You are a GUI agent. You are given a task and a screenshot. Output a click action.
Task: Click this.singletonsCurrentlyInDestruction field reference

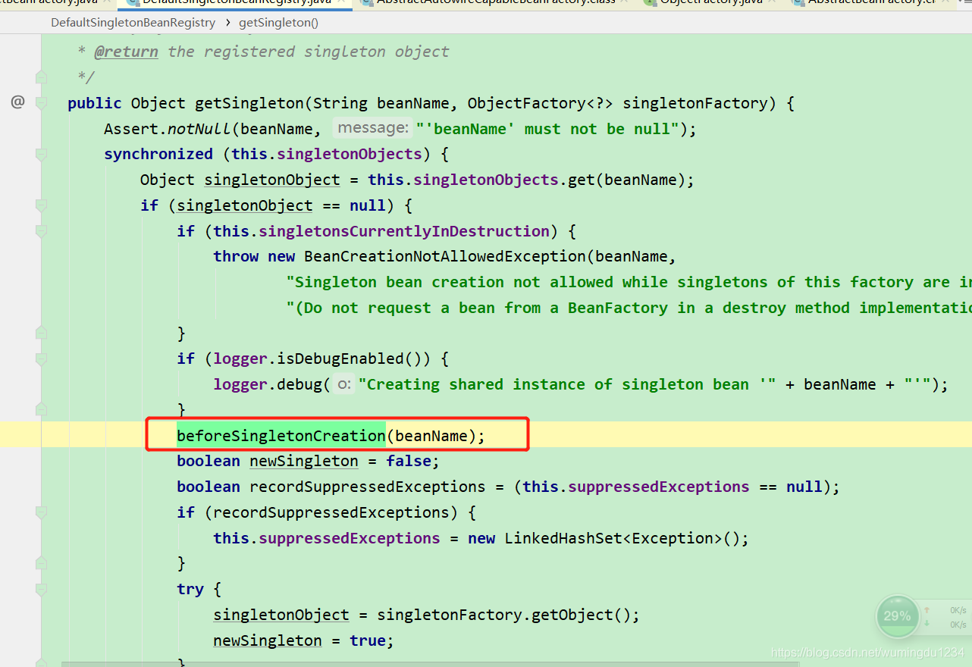(x=381, y=230)
